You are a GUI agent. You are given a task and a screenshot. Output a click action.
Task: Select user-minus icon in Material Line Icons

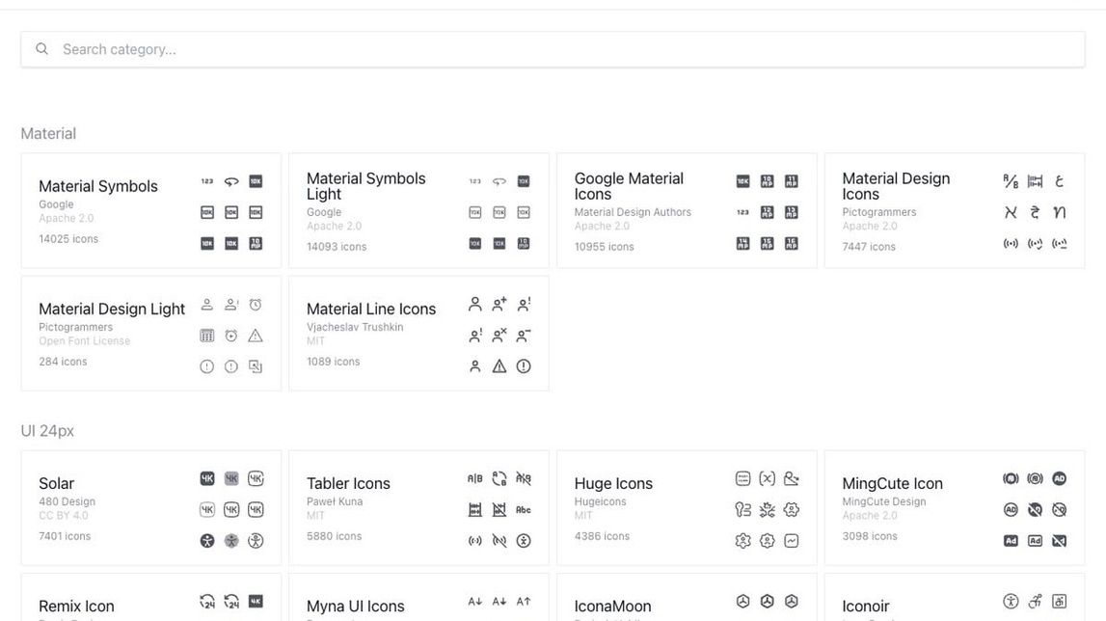click(x=524, y=336)
